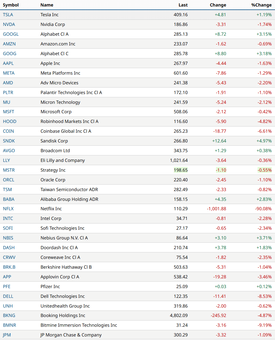The image size is (275, 340).
Task: Select the Nebius percent change +3.71%
Action: pyautogui.click(x=264, y=238)
